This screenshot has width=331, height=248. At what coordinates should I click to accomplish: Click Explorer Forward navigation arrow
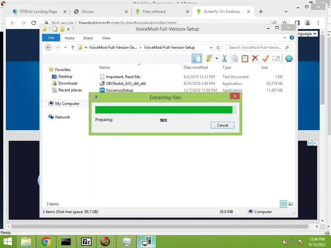click(58, 47)
